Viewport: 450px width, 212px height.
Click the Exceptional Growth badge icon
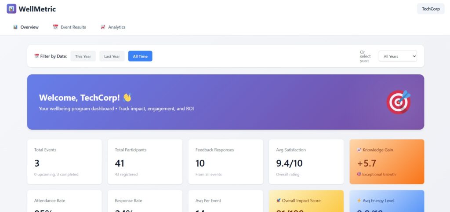[359, 174]
